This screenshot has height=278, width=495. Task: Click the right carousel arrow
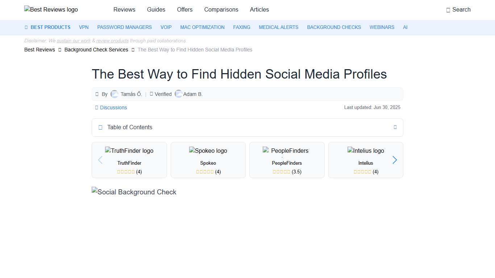tap(395, 160)
